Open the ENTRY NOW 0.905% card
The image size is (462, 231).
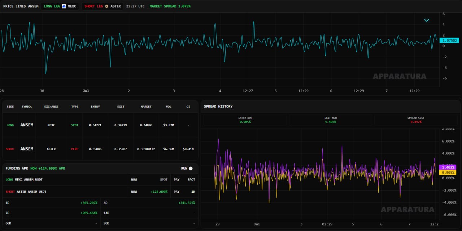tap(245, 120)
